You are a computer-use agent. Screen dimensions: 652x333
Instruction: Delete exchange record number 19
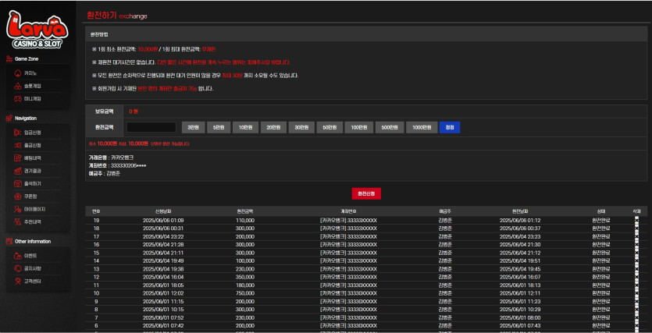(x=636, y=221)
